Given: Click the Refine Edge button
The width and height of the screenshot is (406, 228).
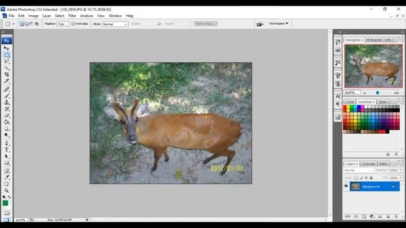Looking at the screenshot, I should point(206,24).
